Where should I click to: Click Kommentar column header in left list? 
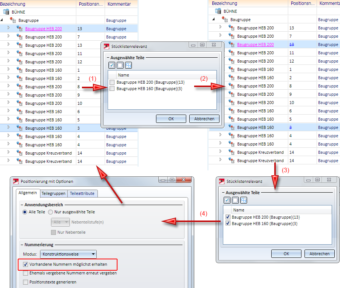pyautogui.click(x=121, y=4)
